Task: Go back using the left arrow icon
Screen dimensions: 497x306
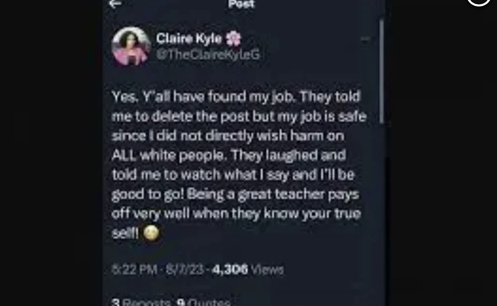Action: (x=115, y=4)
